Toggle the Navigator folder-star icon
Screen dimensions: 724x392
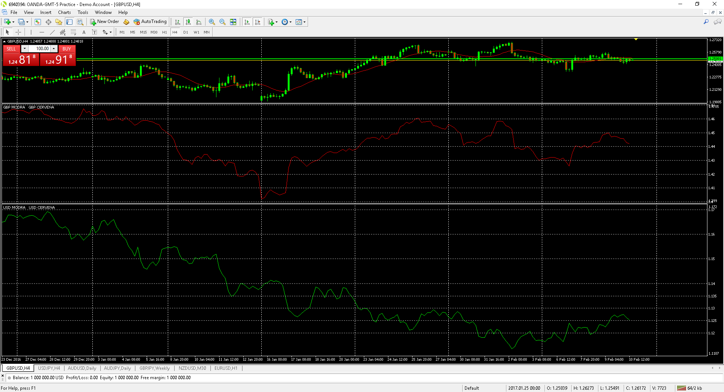tap(59, 22)
